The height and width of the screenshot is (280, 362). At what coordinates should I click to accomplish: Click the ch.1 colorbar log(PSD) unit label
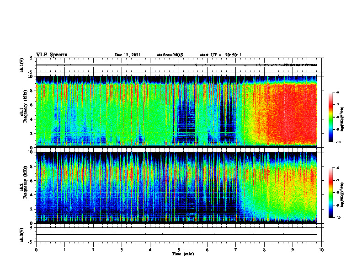point(343,119)
